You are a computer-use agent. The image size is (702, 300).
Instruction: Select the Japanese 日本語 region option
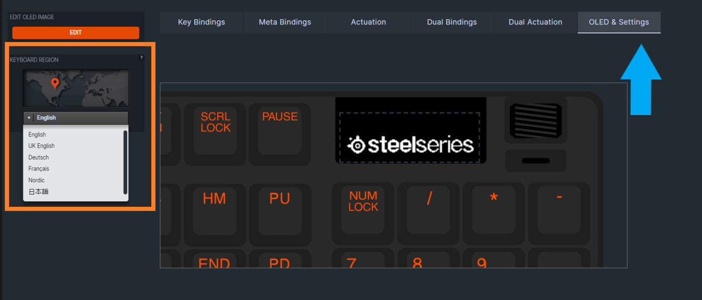pos(38,192)
